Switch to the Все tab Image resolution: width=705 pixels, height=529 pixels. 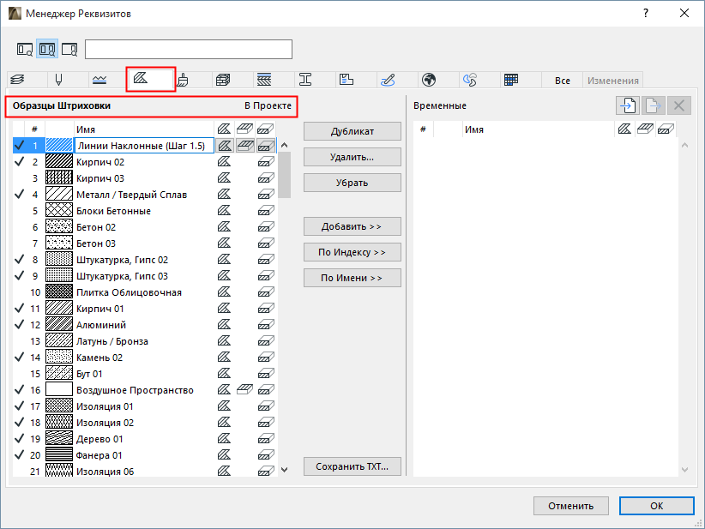[x=562, y=81]
